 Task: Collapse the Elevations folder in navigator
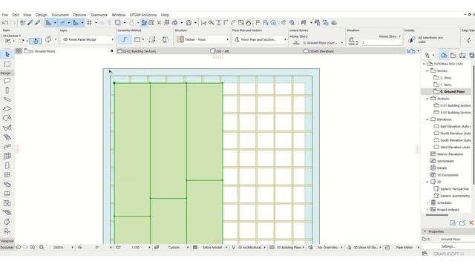pyautogui.click(x=427, y=119)
